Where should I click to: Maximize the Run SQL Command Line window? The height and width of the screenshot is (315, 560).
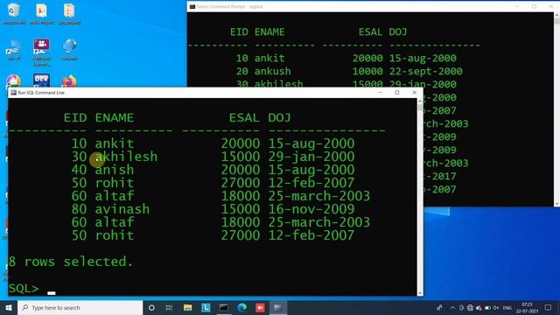(397, 93)
